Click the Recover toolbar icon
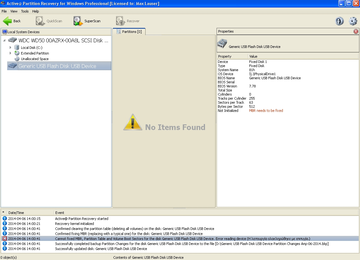The width and height of the screenshot is (360, 260). point(120,21)
